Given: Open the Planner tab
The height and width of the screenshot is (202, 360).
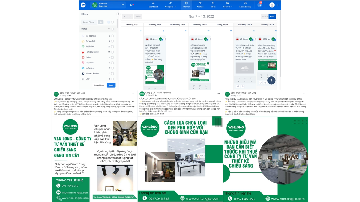Looking at the screenshot, I should (186, 5).
